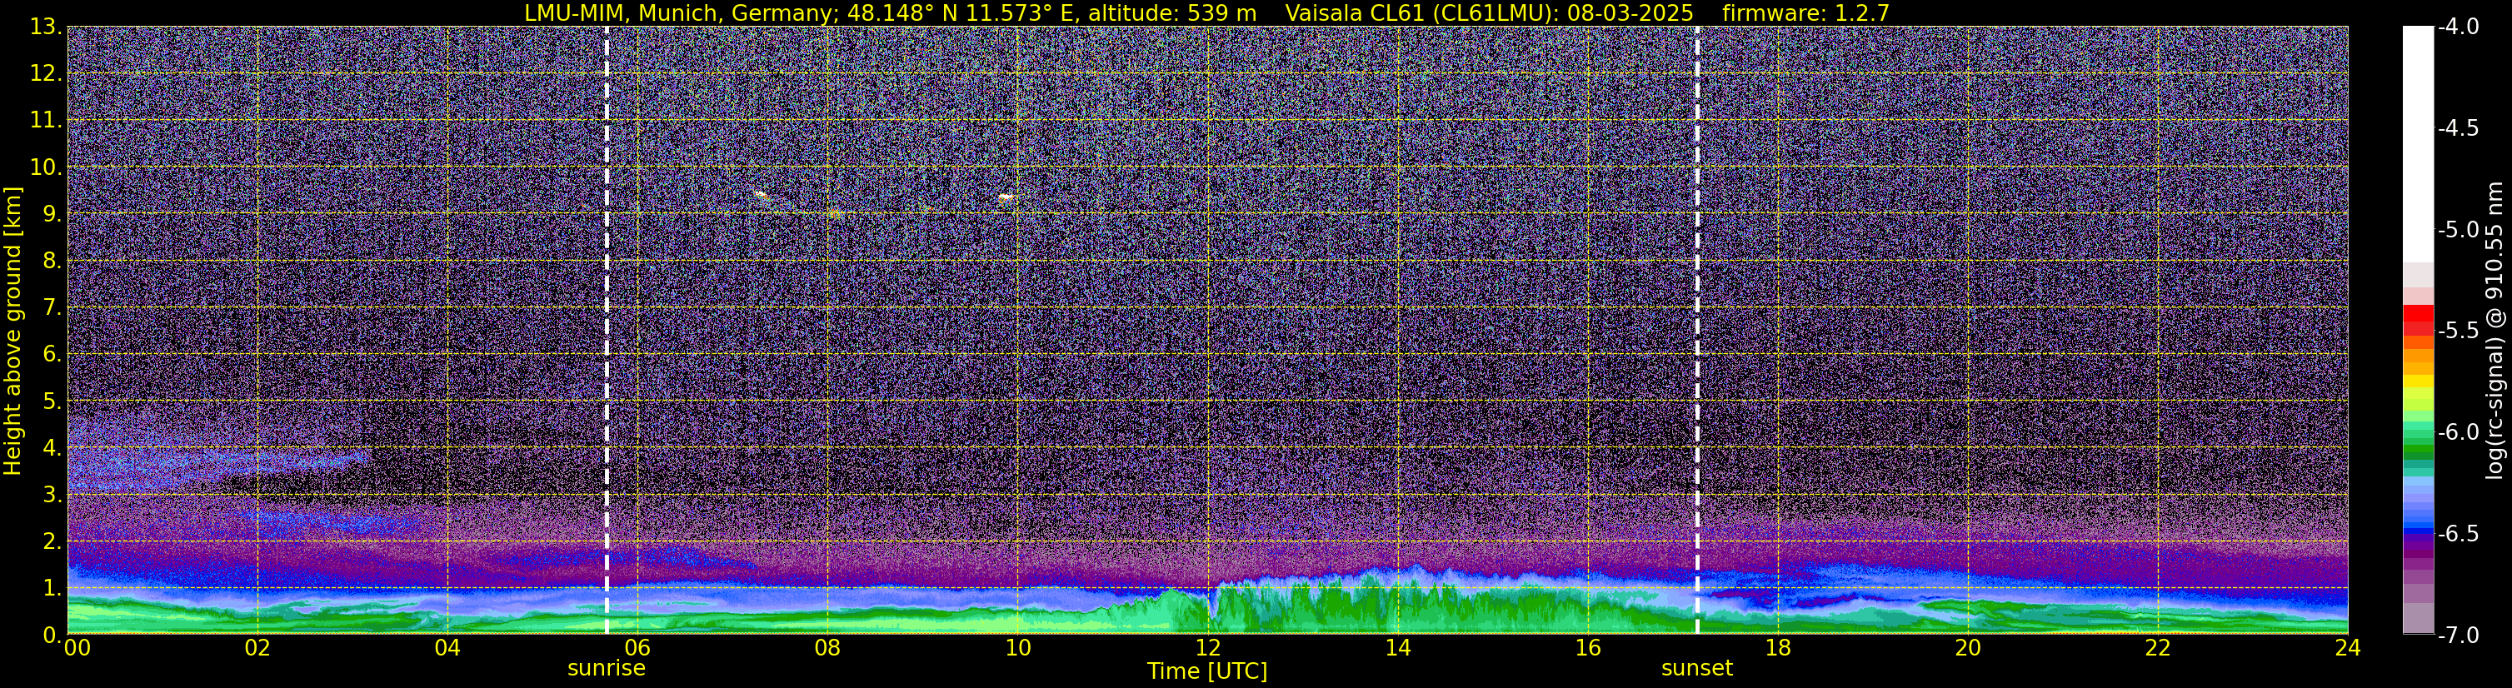Screen dimensions: 2512x688
Task: Select the 'sunrise' label below the time axis
Action: 607,669
